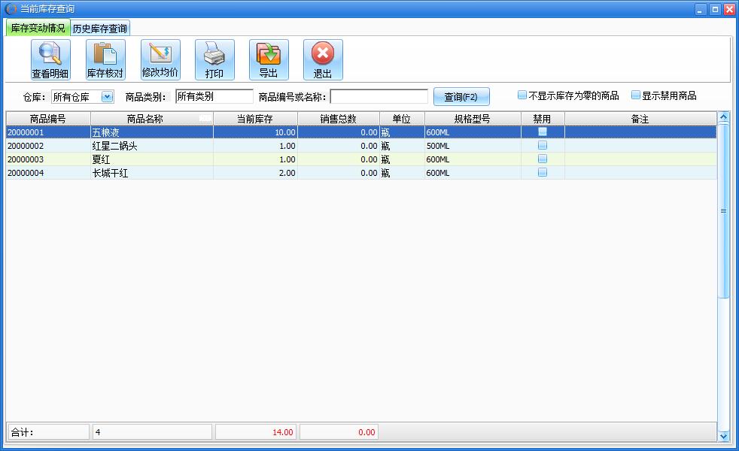Select product code 20000001
Screen dimensions: 739x451
click(48, 132)
